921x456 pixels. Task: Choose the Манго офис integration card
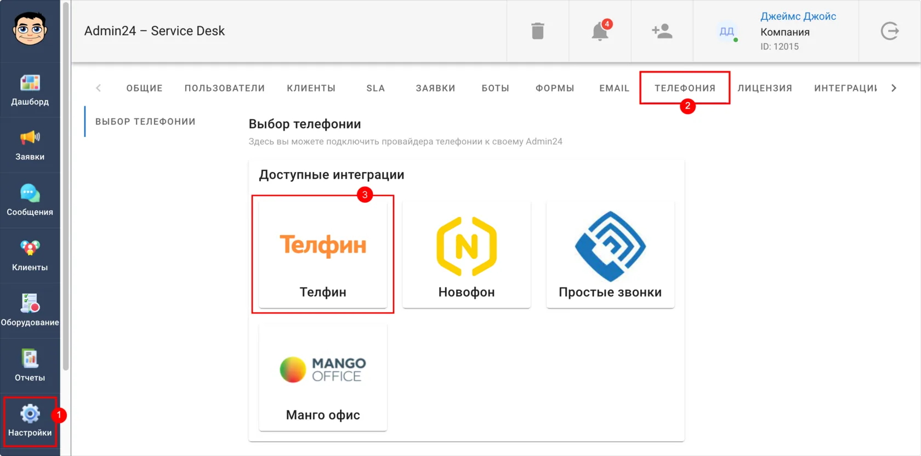[x=323, y=377]
